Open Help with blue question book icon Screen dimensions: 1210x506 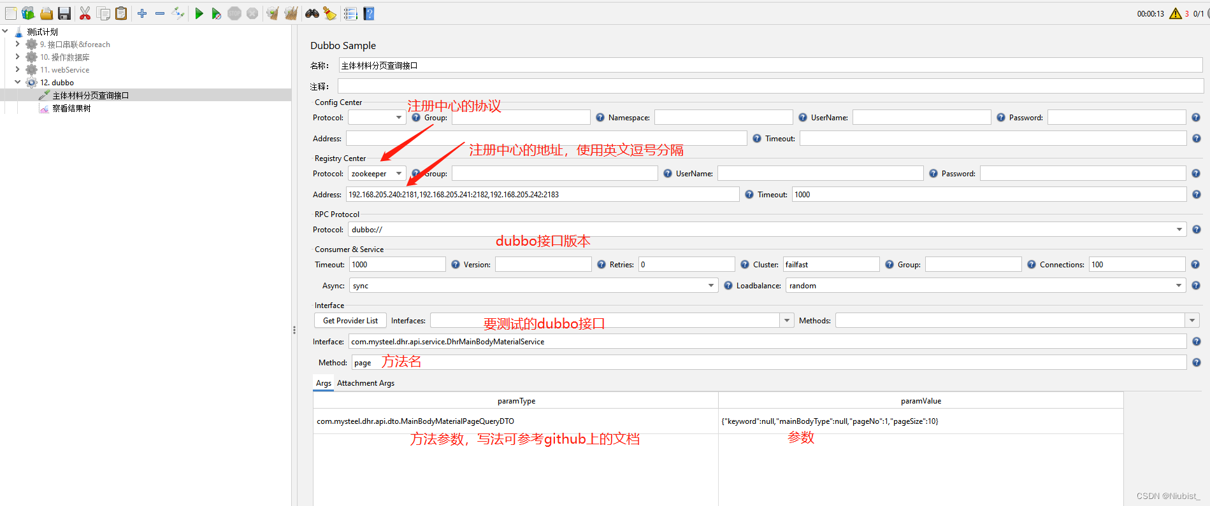click(369, 13)
